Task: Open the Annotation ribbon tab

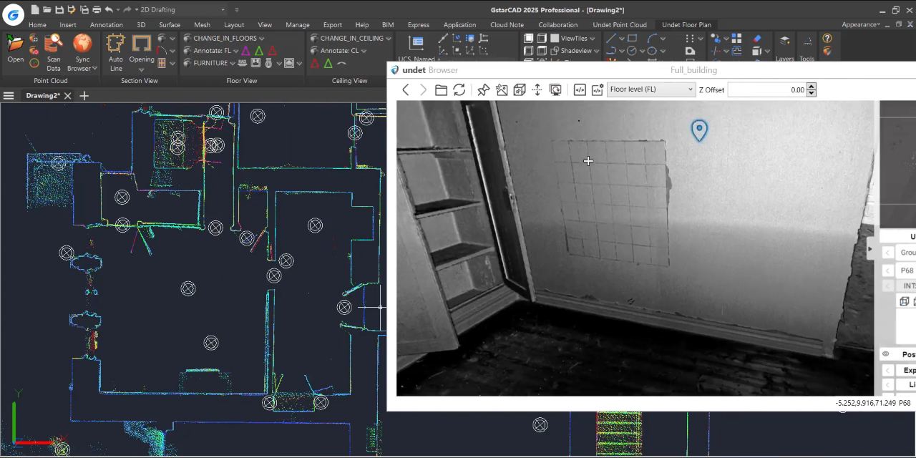Action: (x=107, y=24)
